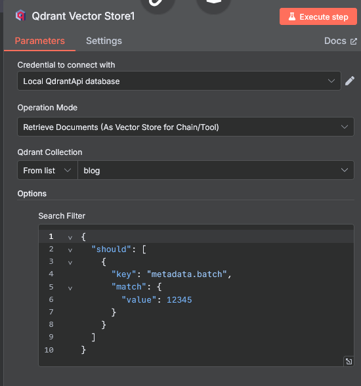Image resolution: width=361 pixels, height=386 pixels.
Task: Click line number 9 in the gutter
Action: tap(51, 337)
